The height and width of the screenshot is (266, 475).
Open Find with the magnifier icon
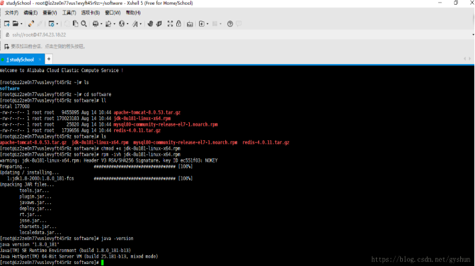click(84, 23)
